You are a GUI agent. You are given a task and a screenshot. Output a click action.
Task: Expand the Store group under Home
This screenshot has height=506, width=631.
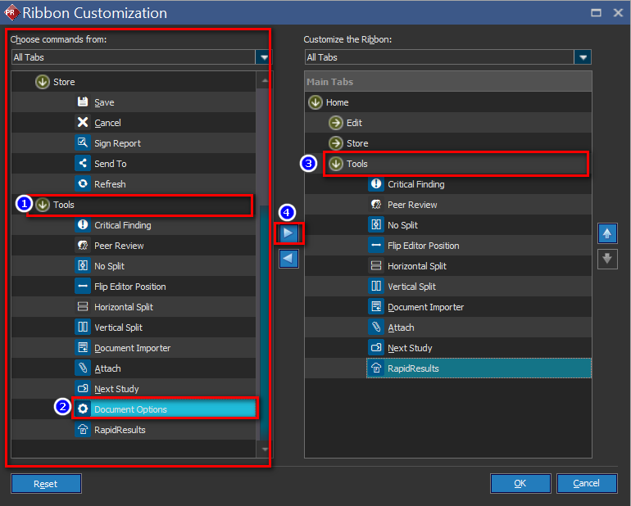coord(336,143)
